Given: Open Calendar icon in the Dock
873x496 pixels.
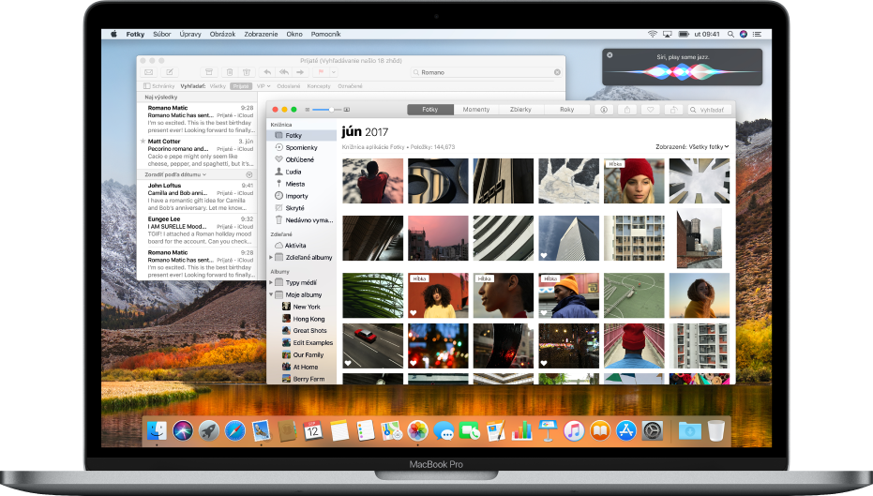Looking at the screenshot, I should (313, 431).
